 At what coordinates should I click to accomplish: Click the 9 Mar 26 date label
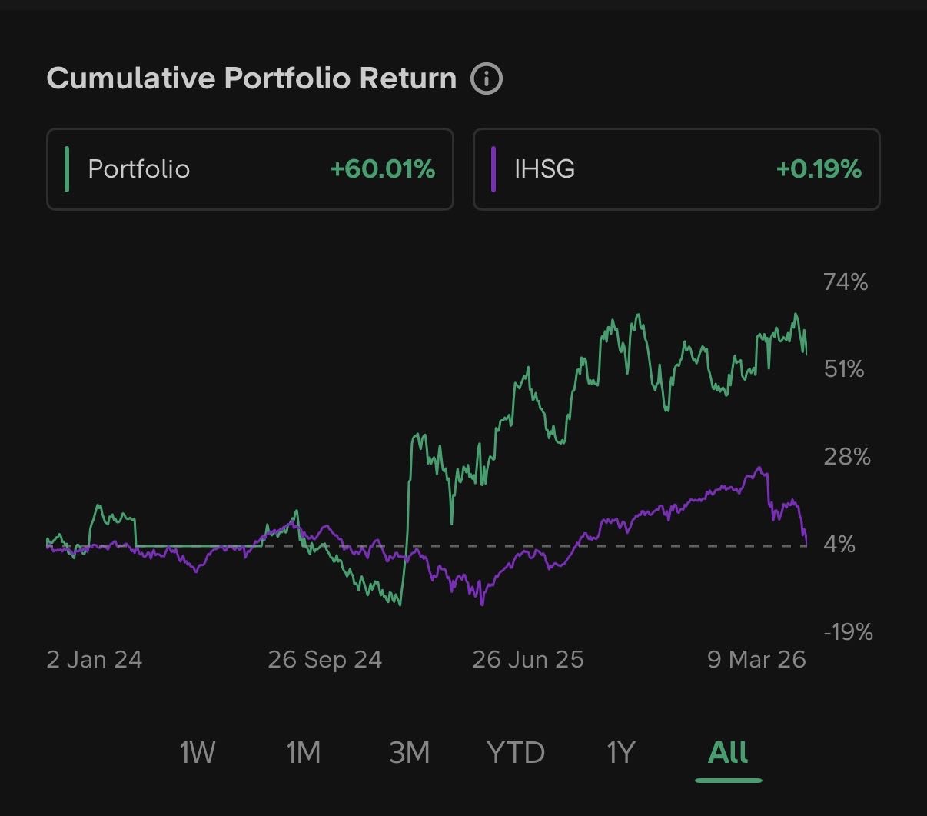click(x=756, y=660)
